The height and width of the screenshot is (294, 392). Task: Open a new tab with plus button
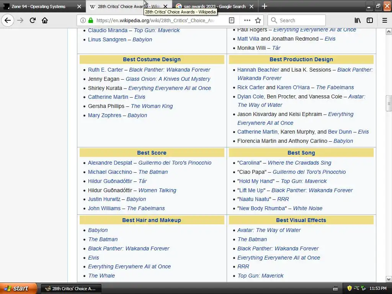point(265,6)
